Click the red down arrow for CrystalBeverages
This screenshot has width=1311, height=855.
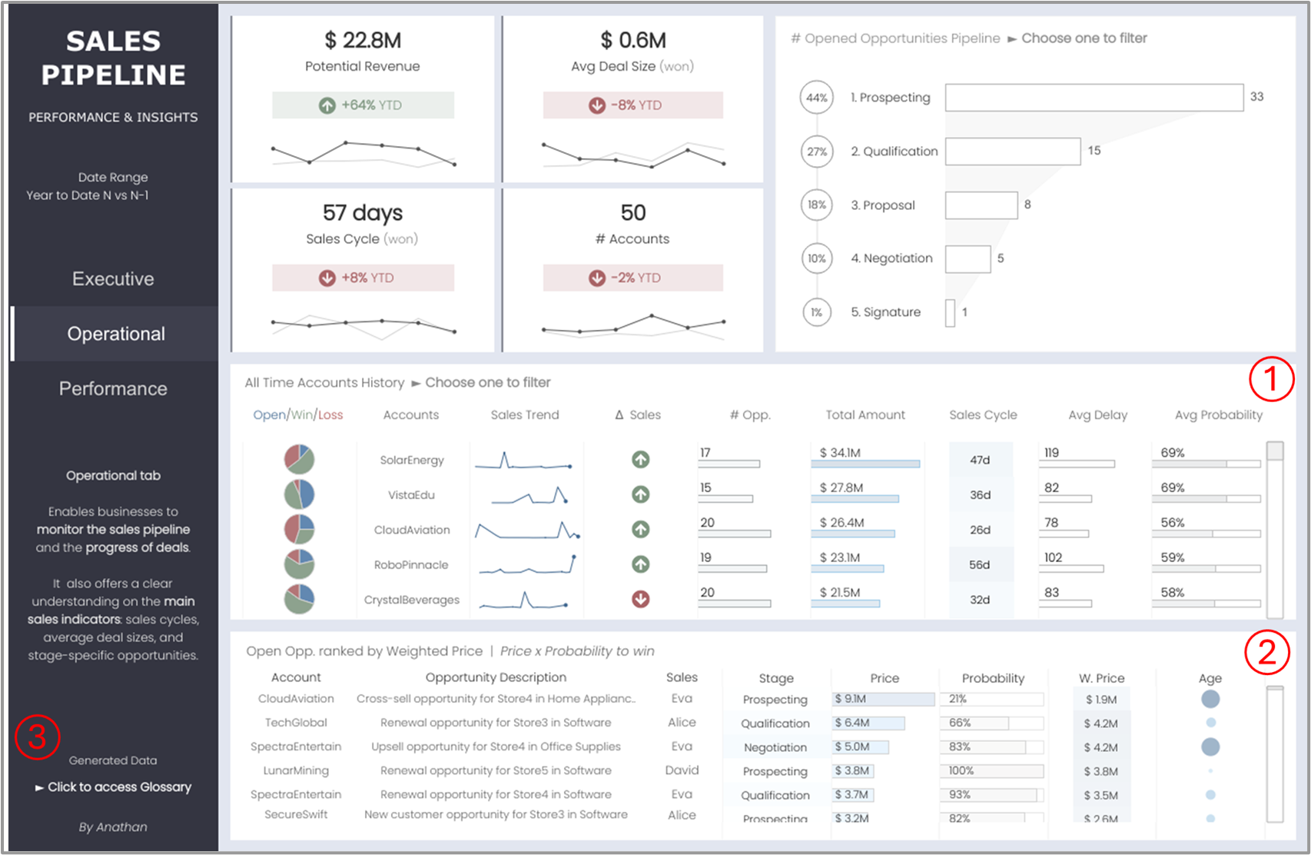(x=640, y=599)
